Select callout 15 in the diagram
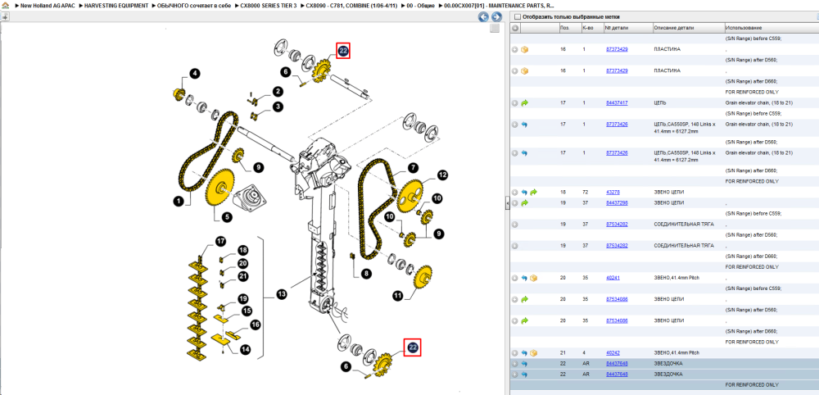Screen dimensions: 819x395 pos(247,311)
